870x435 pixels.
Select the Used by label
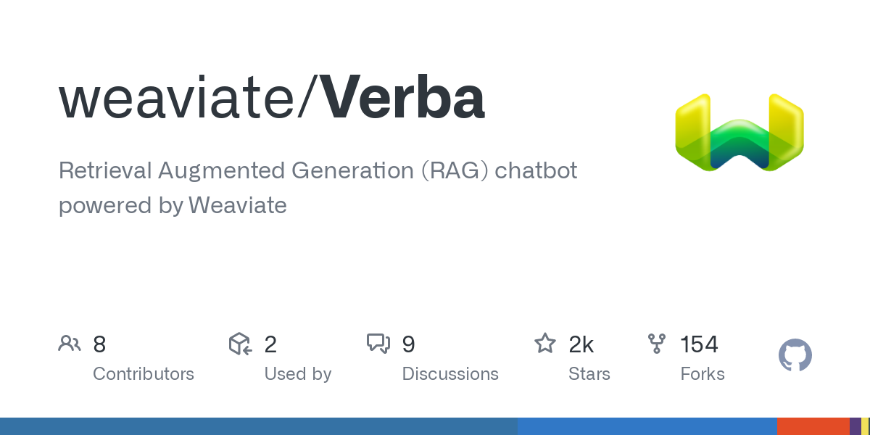pos(298,374)
